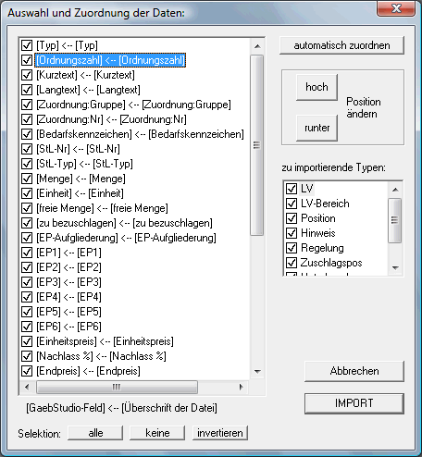Move the selected field down with runter

pyautogui.click(x=316, y=128)
